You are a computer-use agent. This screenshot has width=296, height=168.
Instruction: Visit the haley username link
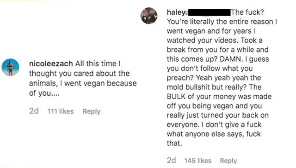tap(176, 12)
